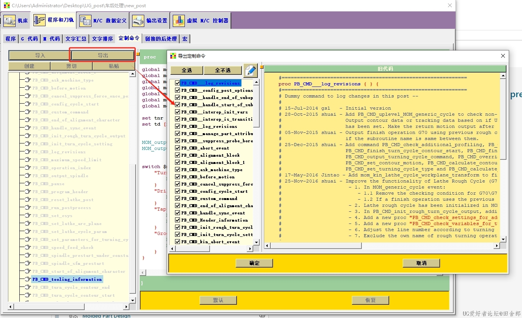
Task: Toggle PB_CMD_before_motion checkbox in export list
Action: [177, 177]
